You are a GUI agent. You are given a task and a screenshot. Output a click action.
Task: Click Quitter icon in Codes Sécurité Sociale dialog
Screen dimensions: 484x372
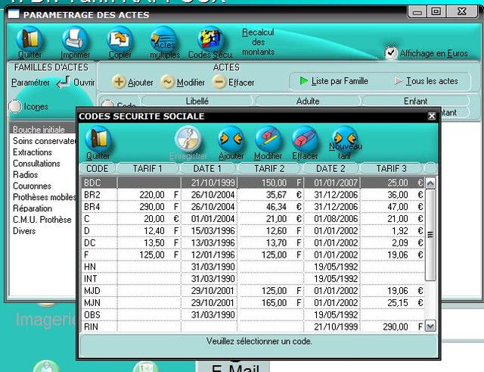point(98,140)
